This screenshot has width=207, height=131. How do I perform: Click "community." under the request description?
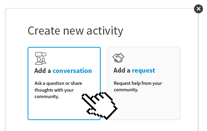click(126, 90)
